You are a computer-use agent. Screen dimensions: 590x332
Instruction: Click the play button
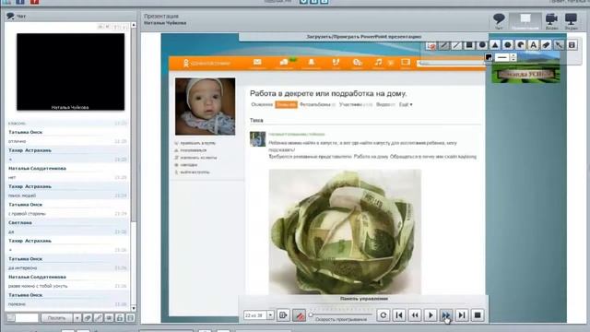pos(431,315)
